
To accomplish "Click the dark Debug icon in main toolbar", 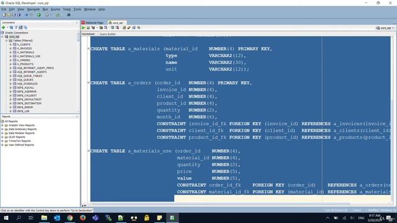I will click(x=69, y=15).
